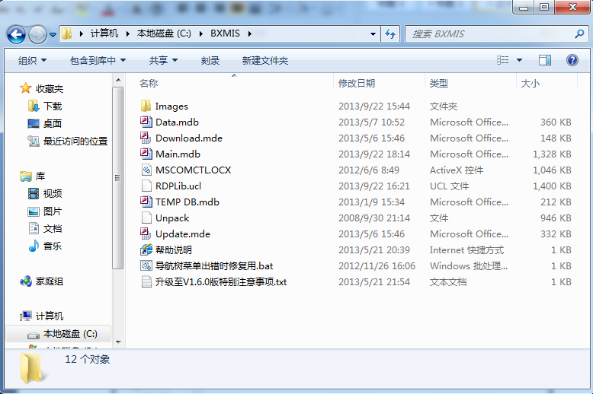Click the ActiveX 控件 type cell
This screenshot has width=593, height=394.
[x=457, y=170]
